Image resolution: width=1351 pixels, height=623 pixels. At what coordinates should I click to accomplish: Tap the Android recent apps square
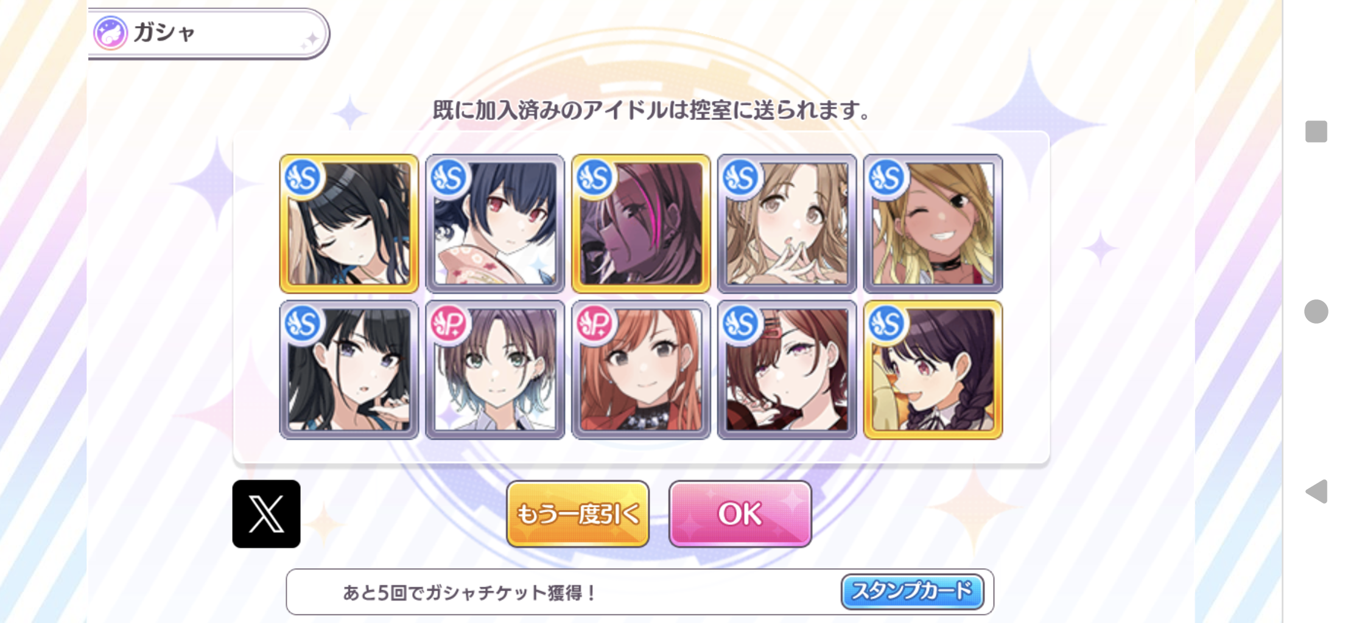click(1316, 131)
